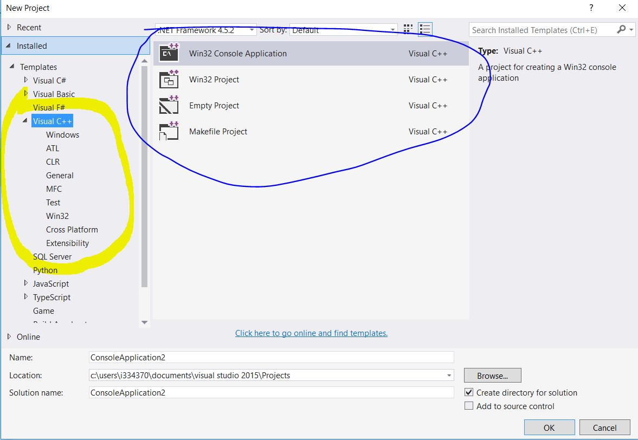The image size is (638, 440).
Task: Click into the project Name field
Action: coord(271,357)
